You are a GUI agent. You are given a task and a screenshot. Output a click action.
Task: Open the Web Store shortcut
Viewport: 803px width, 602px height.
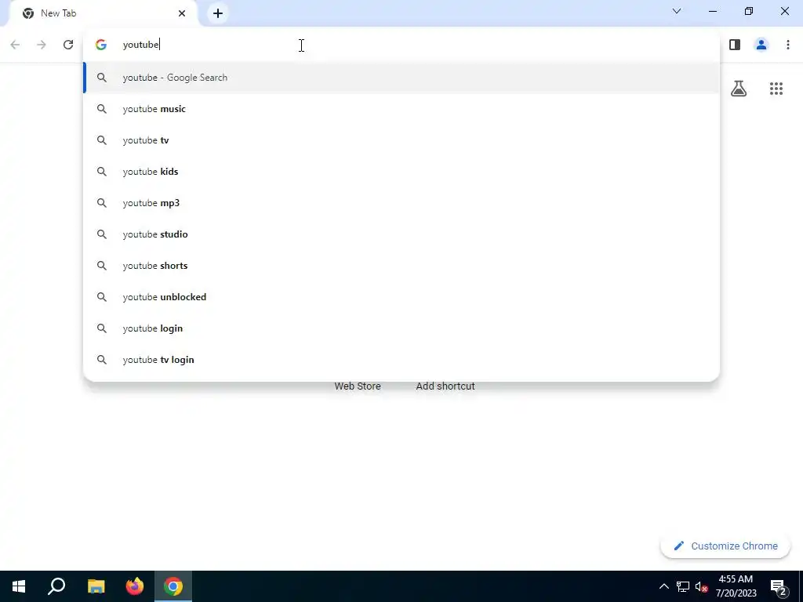point(358,386)
